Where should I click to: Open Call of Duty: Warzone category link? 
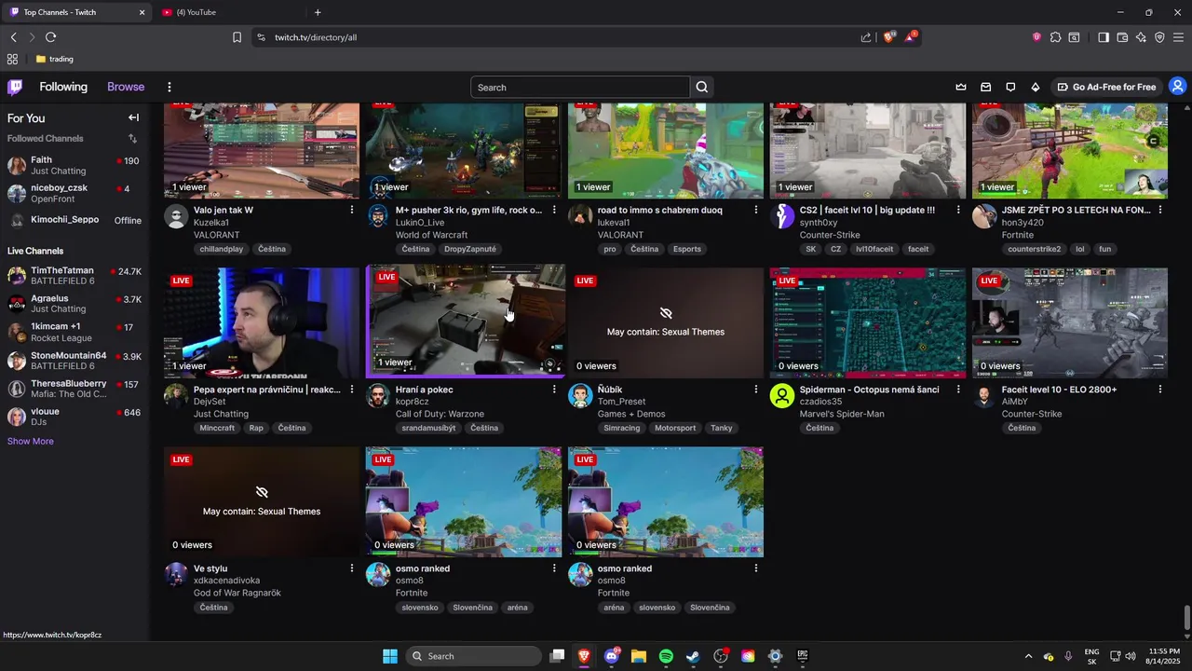[x=440, y=414]
